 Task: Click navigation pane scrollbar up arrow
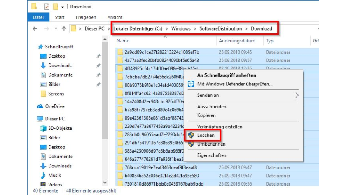tap(105, 39)
